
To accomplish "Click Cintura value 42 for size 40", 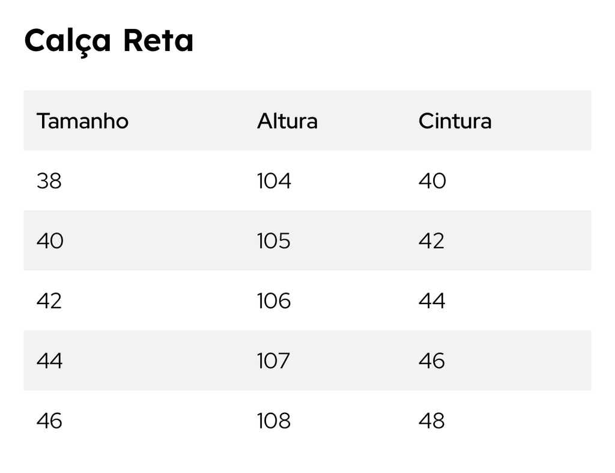I will click(x=432, y=241).
